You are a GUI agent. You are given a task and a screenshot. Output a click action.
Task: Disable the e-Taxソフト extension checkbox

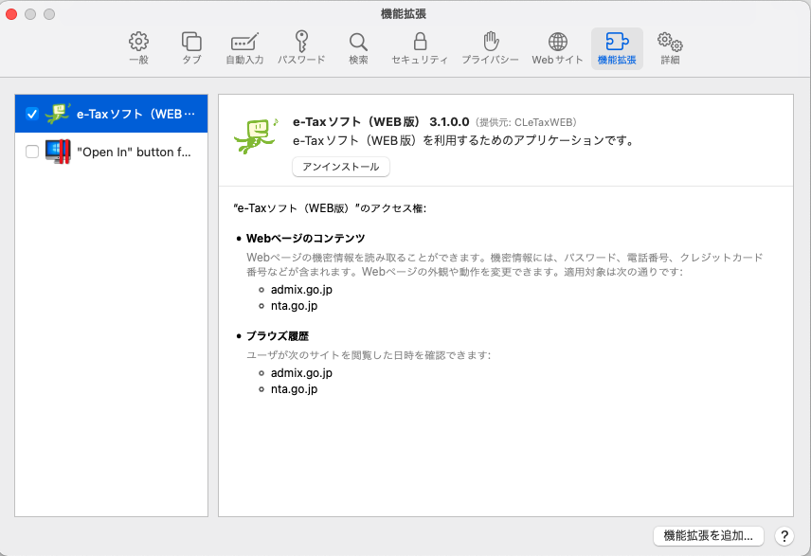coord(32,114)
